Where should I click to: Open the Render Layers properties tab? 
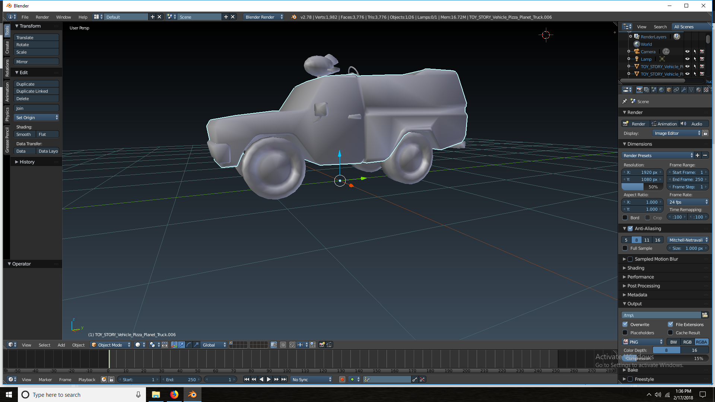coord(646,90)
